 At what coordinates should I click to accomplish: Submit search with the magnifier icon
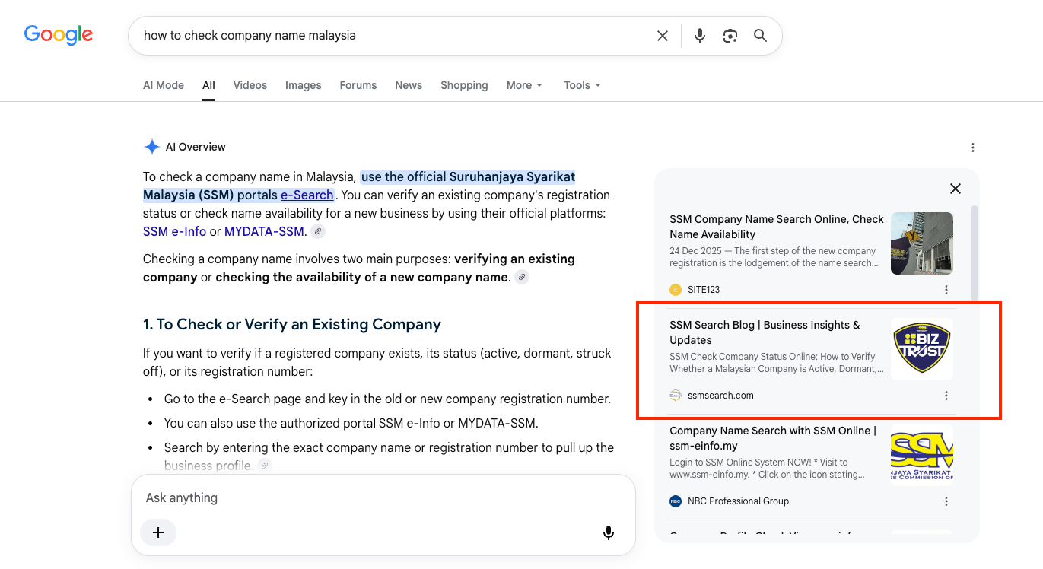point(760,36)
